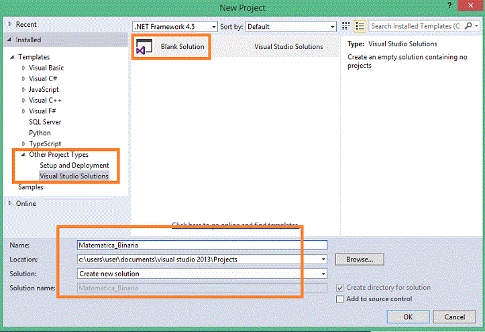The width and height of the screenshot is (485, 332).
Task: Click the grayed Solution name field
Action: click(202, 288)
